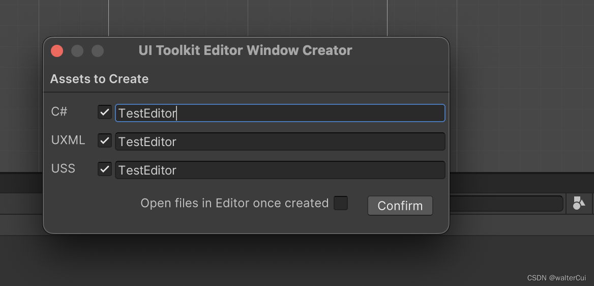
Task: Click the grid viewport behind the dialog
Action: (x=523, y=87)
